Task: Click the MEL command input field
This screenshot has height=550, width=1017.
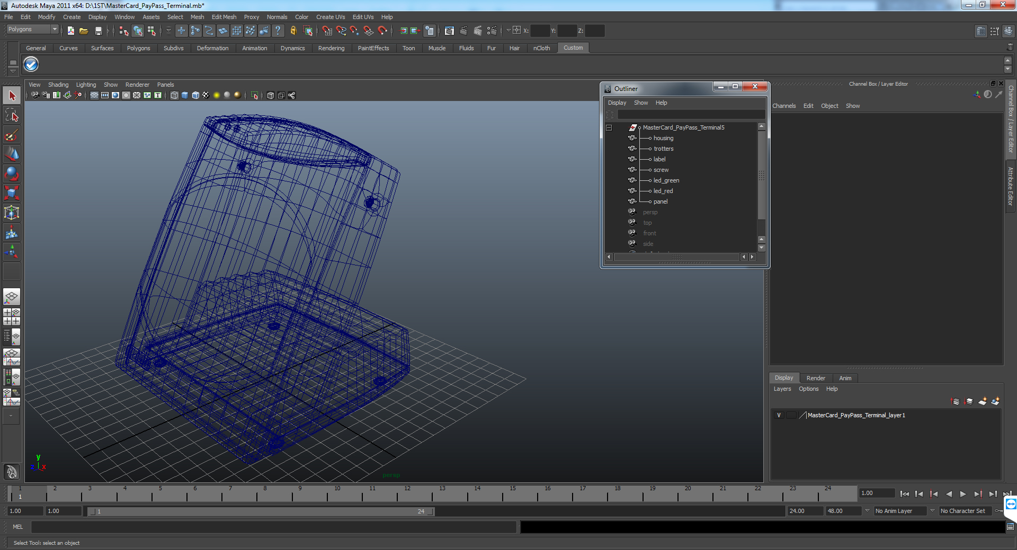Action: click(x=273, y=527)
